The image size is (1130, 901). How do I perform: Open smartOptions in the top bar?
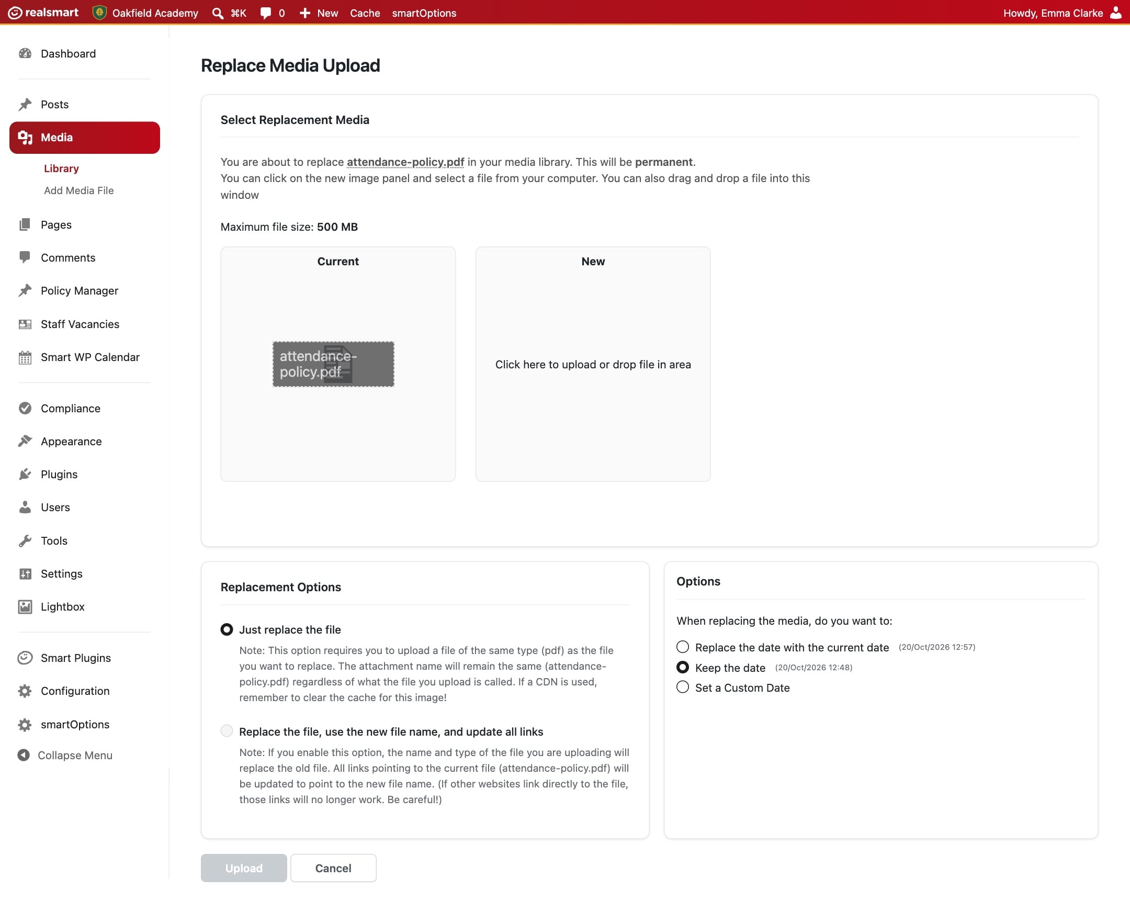click(x=424, y=13)
